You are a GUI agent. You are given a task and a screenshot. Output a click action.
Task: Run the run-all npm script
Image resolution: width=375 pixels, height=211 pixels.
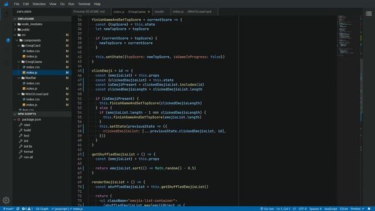click(28, 157)
